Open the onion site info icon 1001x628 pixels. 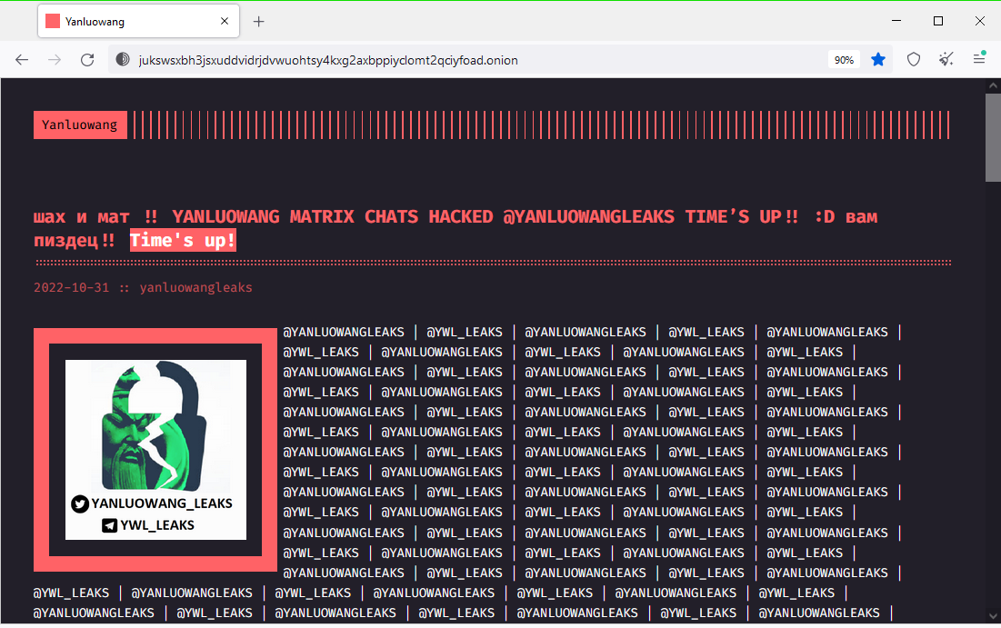point(123,60)
